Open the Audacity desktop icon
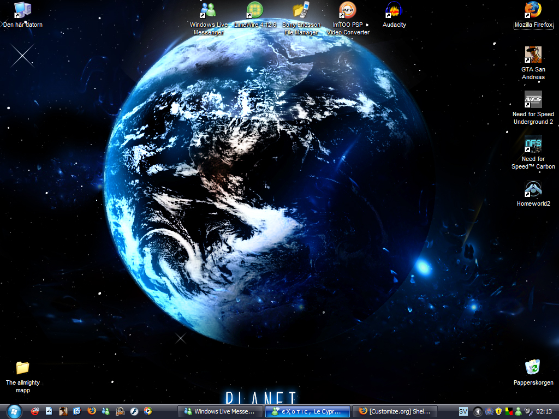 [394, 10]
